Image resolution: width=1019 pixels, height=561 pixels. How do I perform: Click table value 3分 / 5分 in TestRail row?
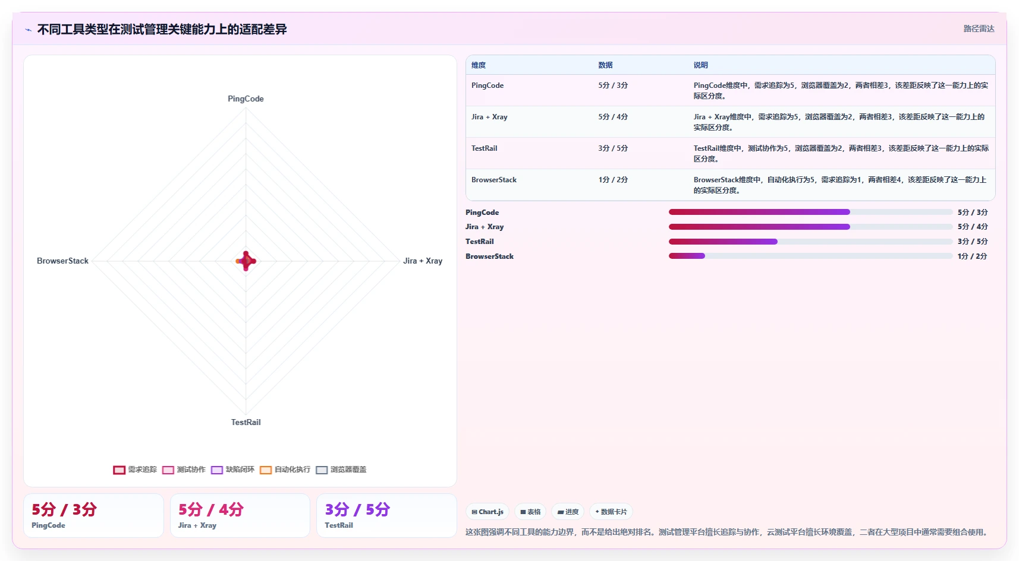pyautogui.click(x=613, y=148)
